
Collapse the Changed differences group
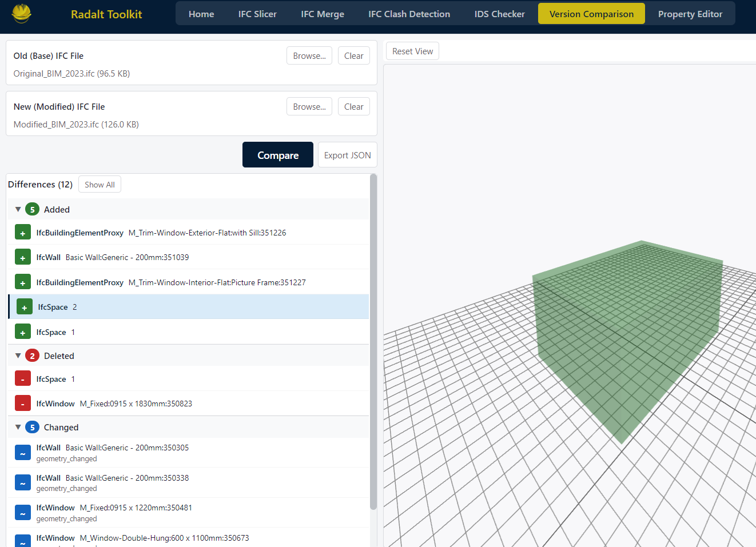coord(18,428)
